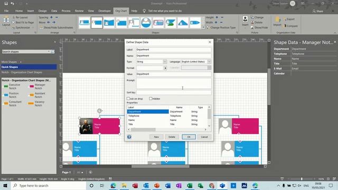Image resolution: width=338 pixels, height=190 pixels.
Task: Toggle the Ask on drop checkbox
Action: pos(128,99)
